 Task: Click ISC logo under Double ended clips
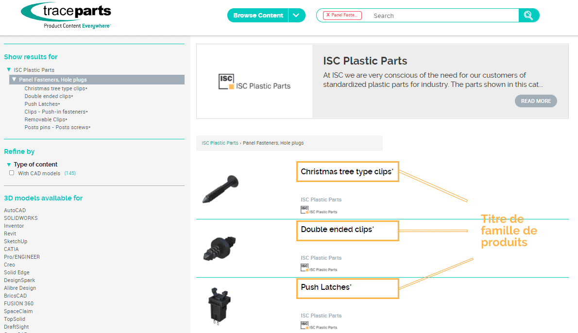(319, 267)
